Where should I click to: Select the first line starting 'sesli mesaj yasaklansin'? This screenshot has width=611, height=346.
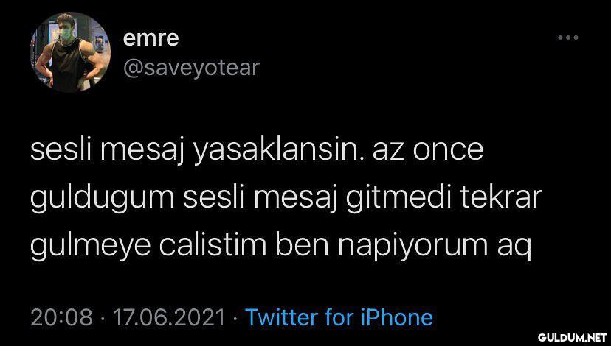pyautogui.click(x=257, y=152)
